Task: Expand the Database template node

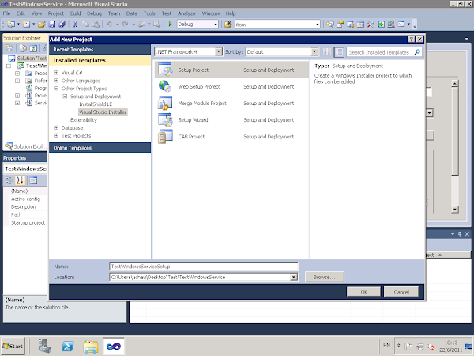Action: pyautogui.click(x=56, y=127)
